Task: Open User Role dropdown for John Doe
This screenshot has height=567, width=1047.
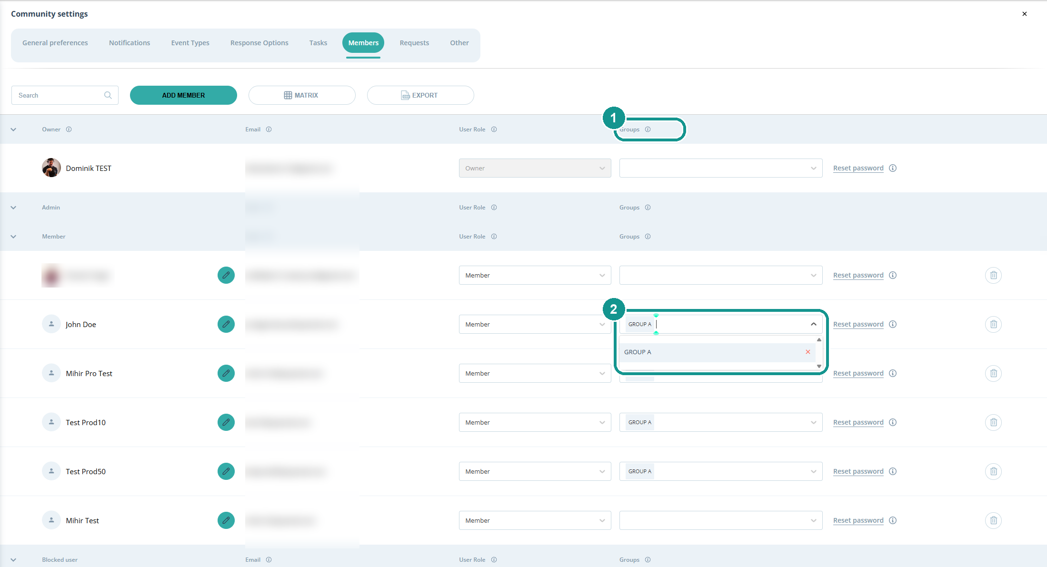Action: (x=535, y=324)
